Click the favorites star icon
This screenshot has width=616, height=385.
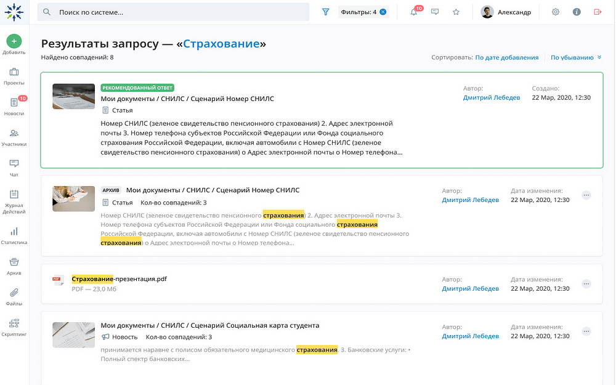(456, 12)
